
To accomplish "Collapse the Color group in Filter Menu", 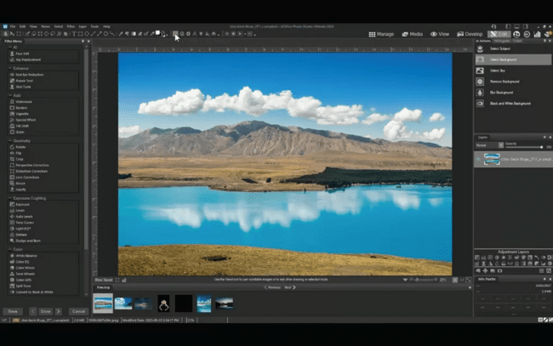I will [10, 249].
